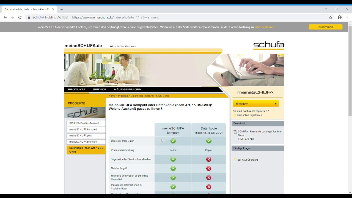The image size is (352, 198).
Task: Select meineSCHUFA plus in the sidebar
Action: pos(86,136)
